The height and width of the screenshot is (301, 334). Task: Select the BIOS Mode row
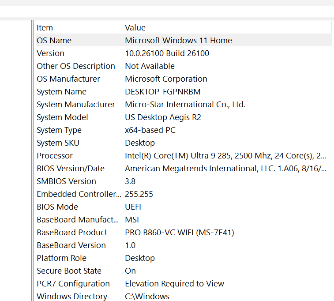(x=57, y=207)
